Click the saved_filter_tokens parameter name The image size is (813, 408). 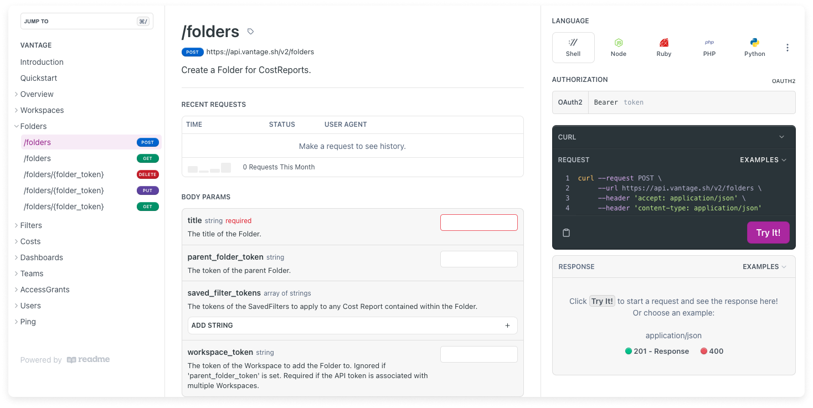[224, 293]
